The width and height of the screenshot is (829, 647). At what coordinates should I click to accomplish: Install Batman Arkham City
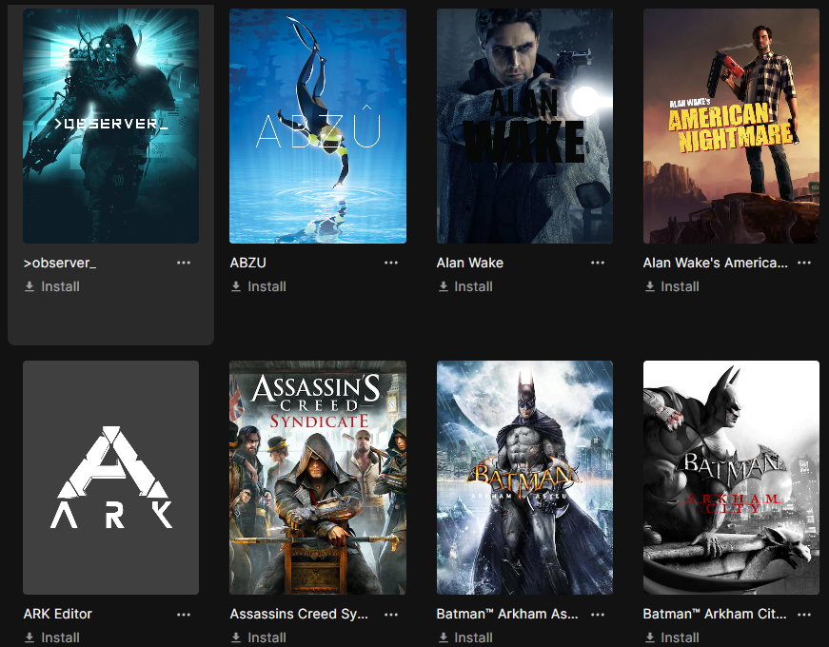(x=673, y=638)
